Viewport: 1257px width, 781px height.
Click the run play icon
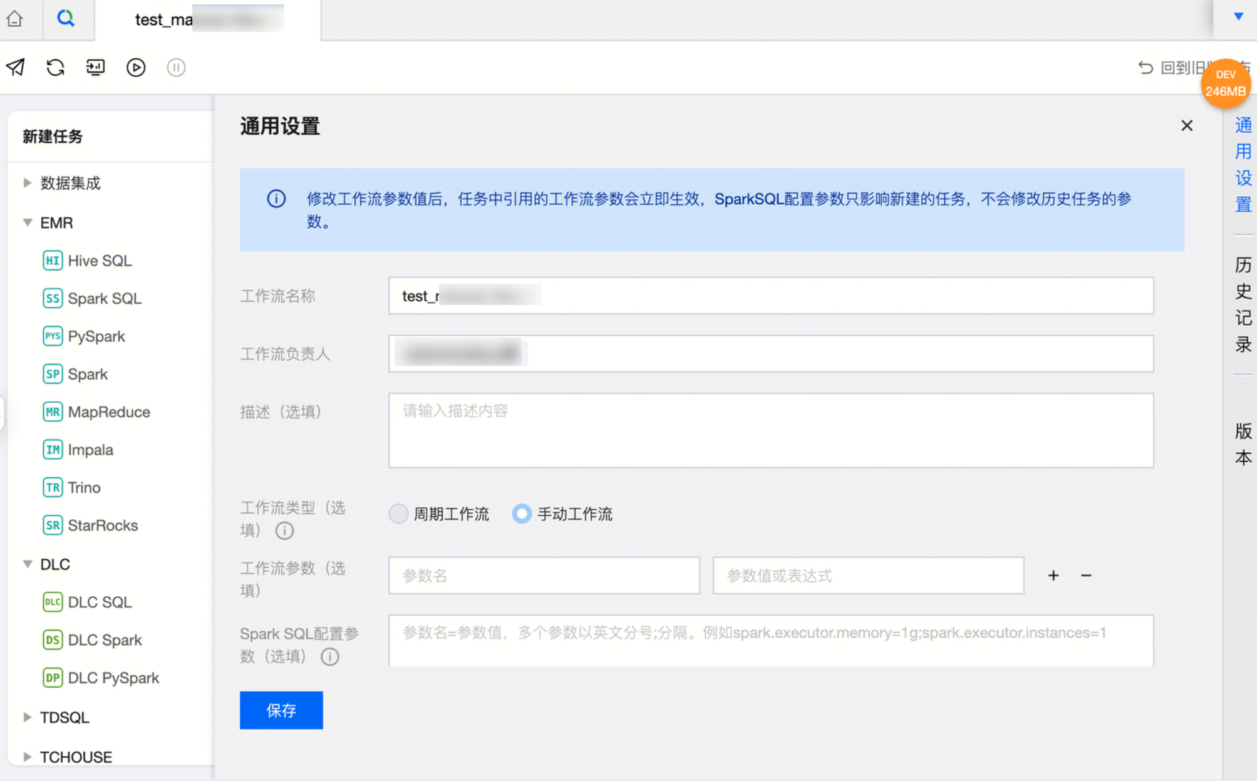(x=135, y=67)
